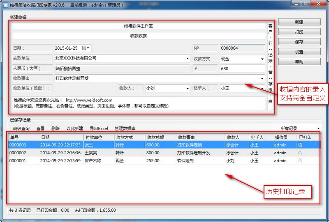Click 管理数据库 in records toolbar
329x222 pixels.
(125, 128)
